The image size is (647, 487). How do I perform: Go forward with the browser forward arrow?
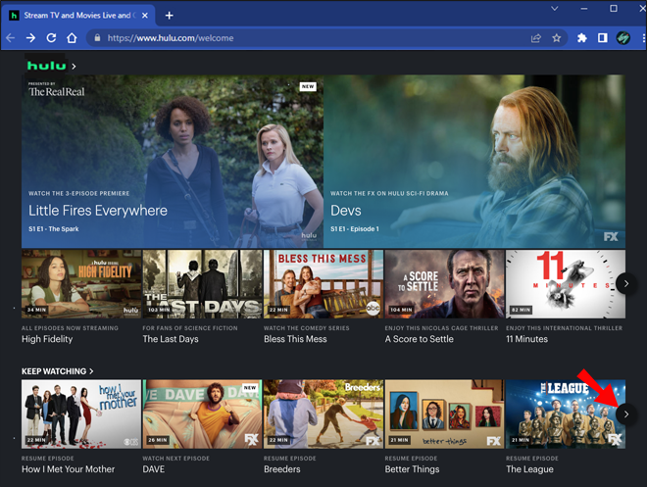(x=30, y=38)
